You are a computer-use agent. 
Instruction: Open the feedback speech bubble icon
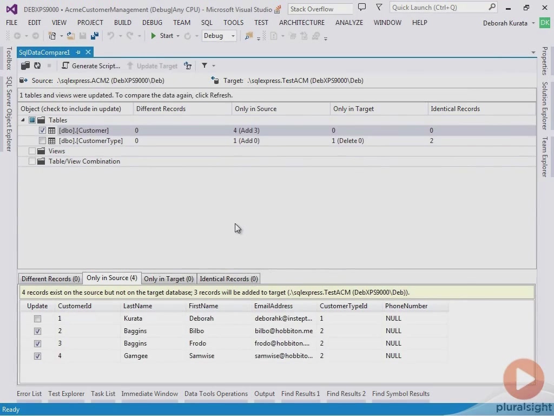(x=362, y=8)
